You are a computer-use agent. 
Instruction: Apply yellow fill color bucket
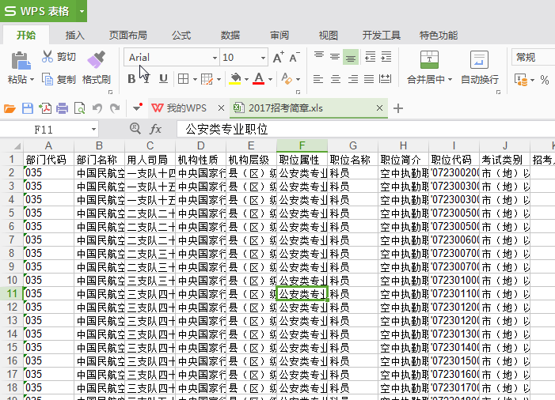click(235, 79)
